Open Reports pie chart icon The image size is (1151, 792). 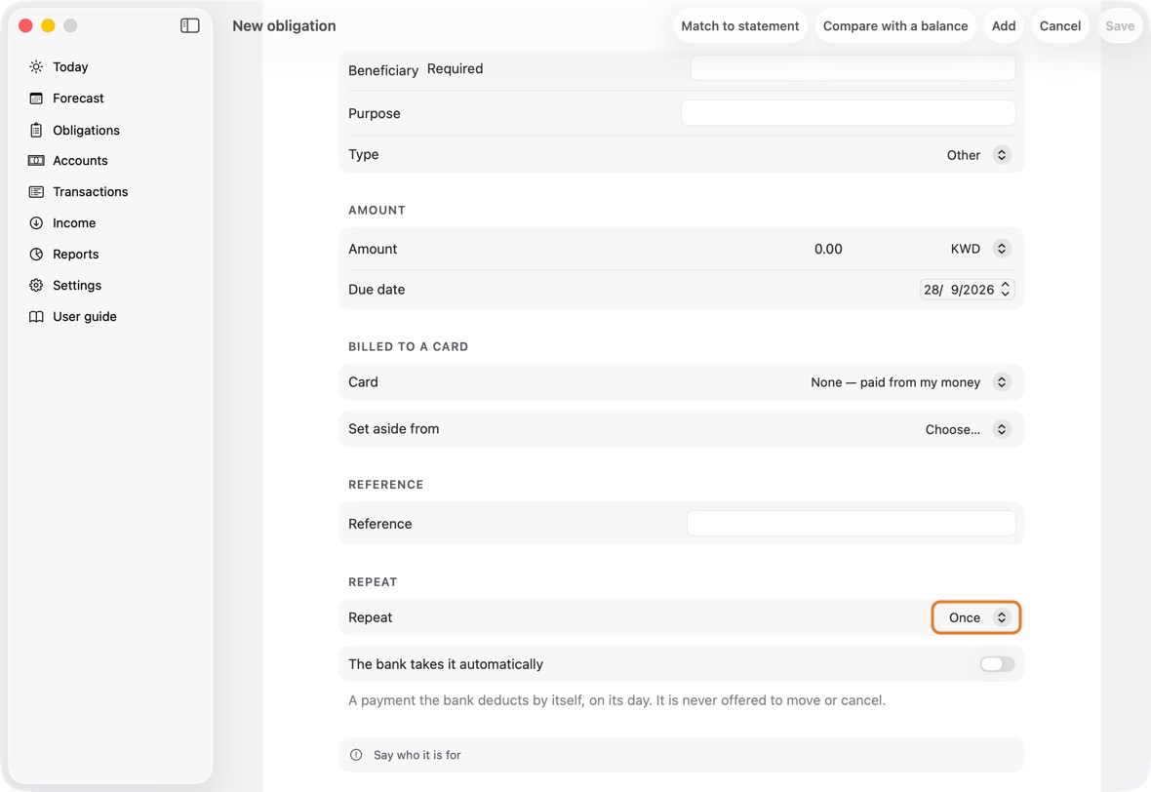click(36, 254)
